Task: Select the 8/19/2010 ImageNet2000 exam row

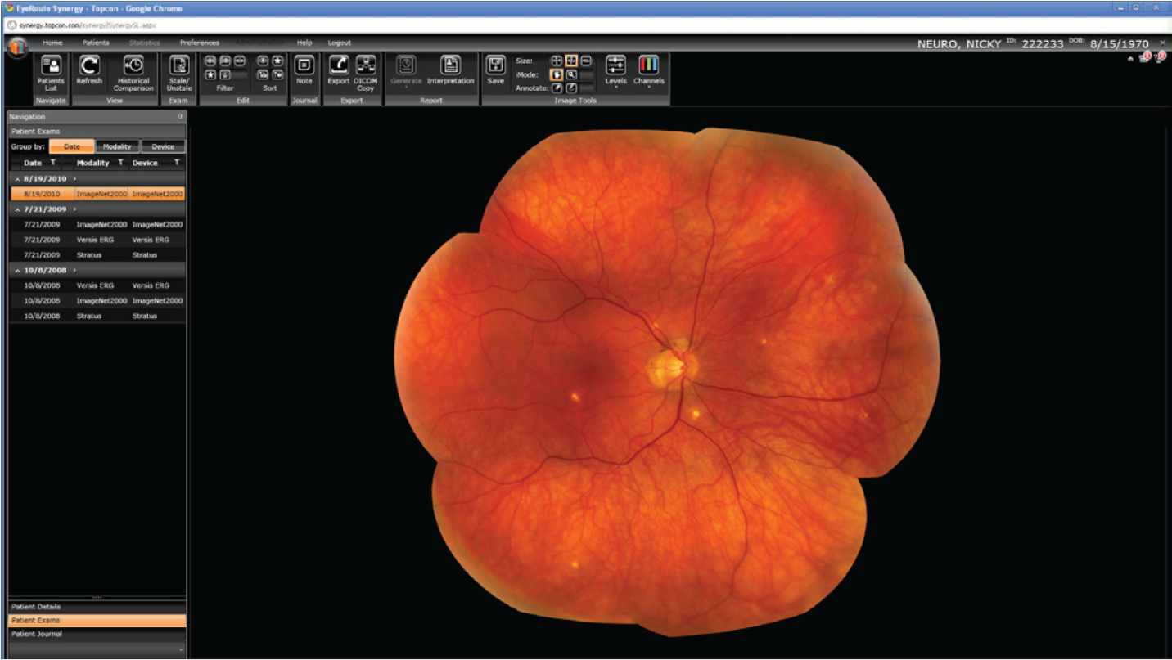Action: 97,194
